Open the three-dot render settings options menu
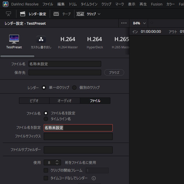This screenshot has height=184, width=184. pyautogui.click(x=124, y=23)
